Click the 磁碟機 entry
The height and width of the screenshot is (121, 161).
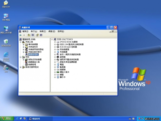point(63,70)
